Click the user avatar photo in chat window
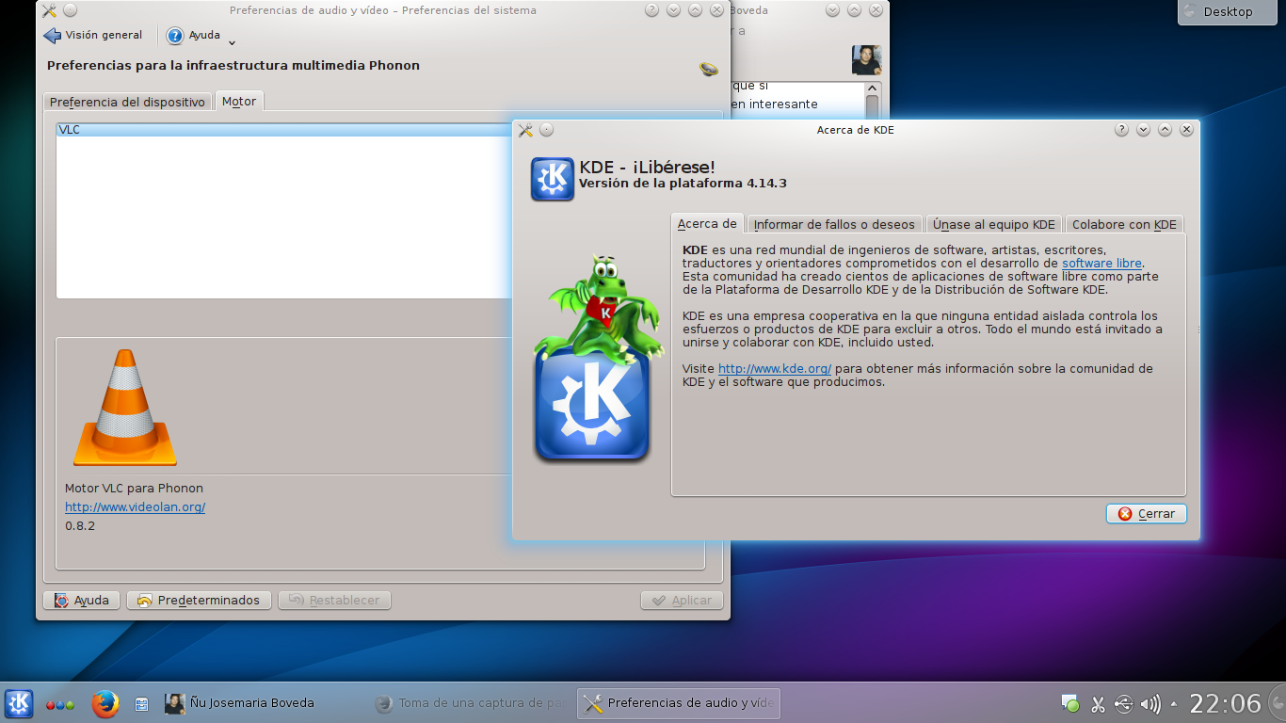 click(x=866, y=60)
